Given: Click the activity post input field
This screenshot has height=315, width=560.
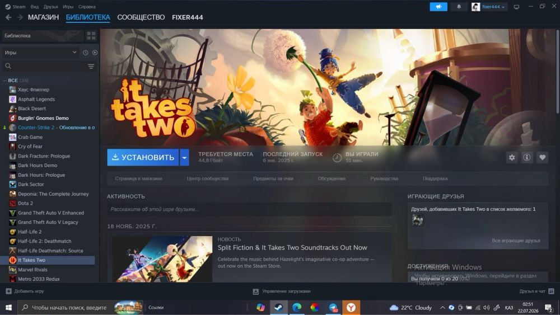Looking at the screenshot, I should [250, 209].
